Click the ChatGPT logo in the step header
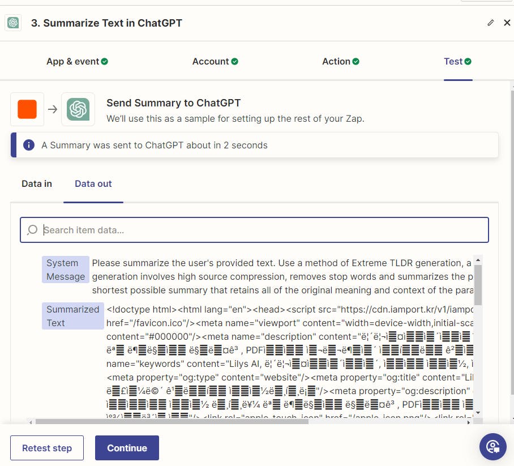 click(13, 23)
